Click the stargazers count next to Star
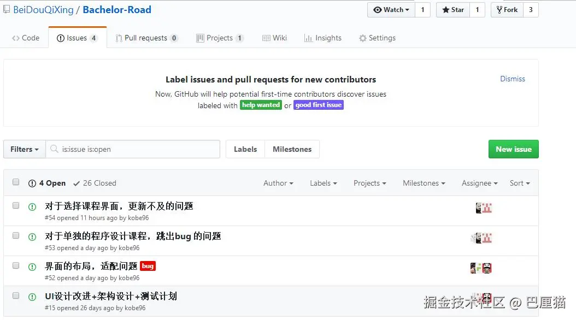The width and height of the screenshot is (576, 320). pos(478,10)
